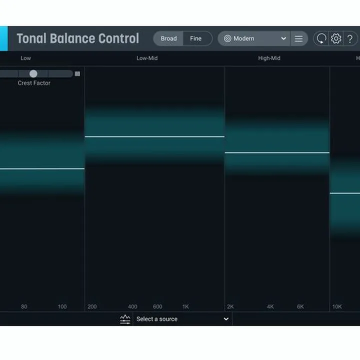Click the 6K frequency label
The width and height of the screenshot is (360, 360).
300,306
